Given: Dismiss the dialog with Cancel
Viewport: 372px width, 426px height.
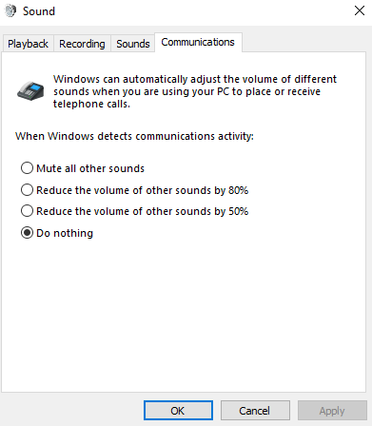Looking at the screenshot, I should point(255,411).
